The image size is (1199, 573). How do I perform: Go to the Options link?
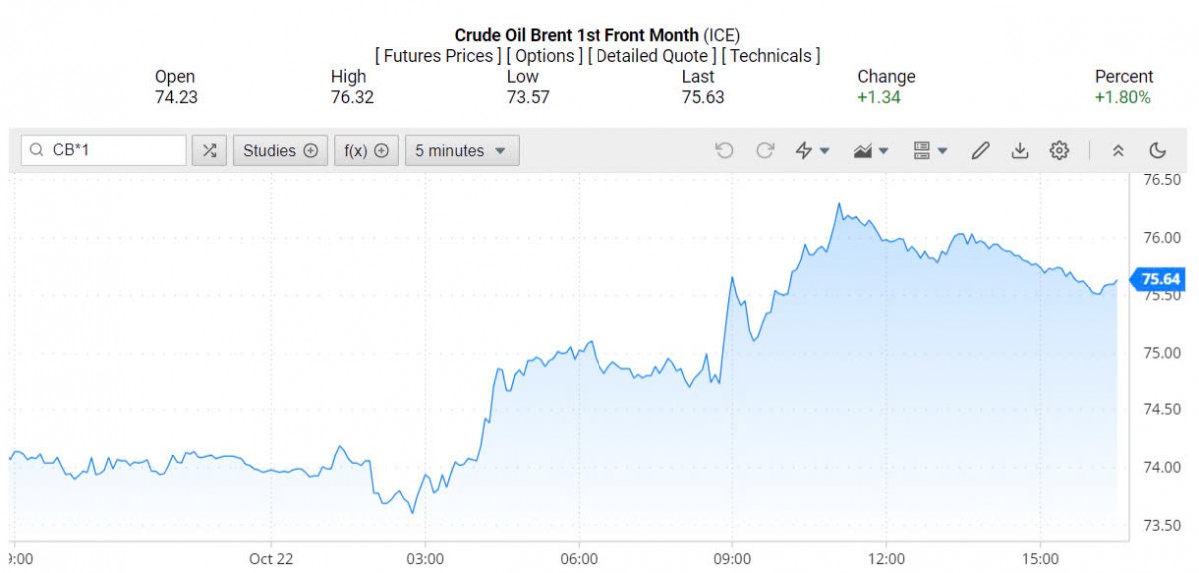(x=545, y=56)
